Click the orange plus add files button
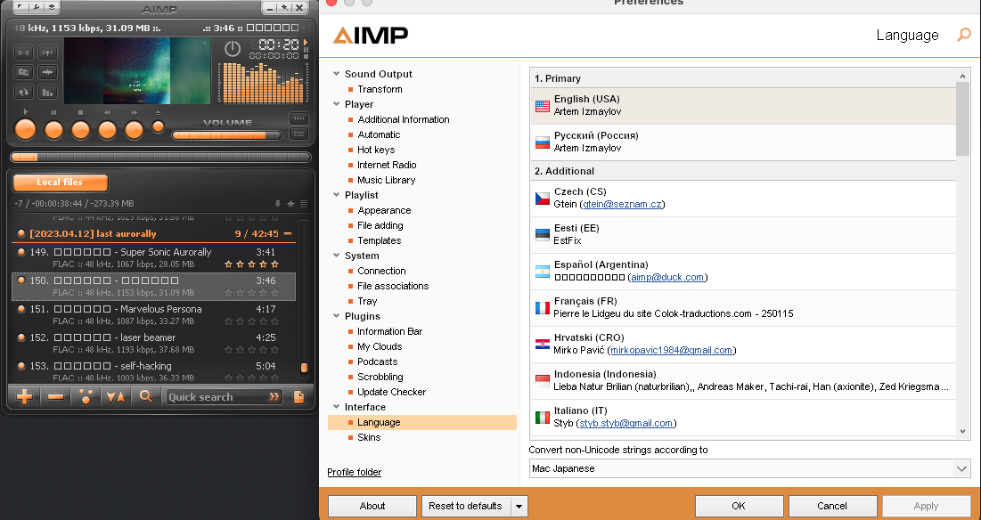 pos(24,397)
